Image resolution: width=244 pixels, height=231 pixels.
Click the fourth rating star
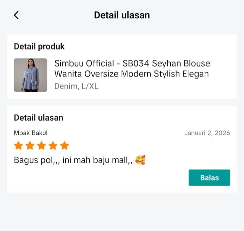[53, 145]
